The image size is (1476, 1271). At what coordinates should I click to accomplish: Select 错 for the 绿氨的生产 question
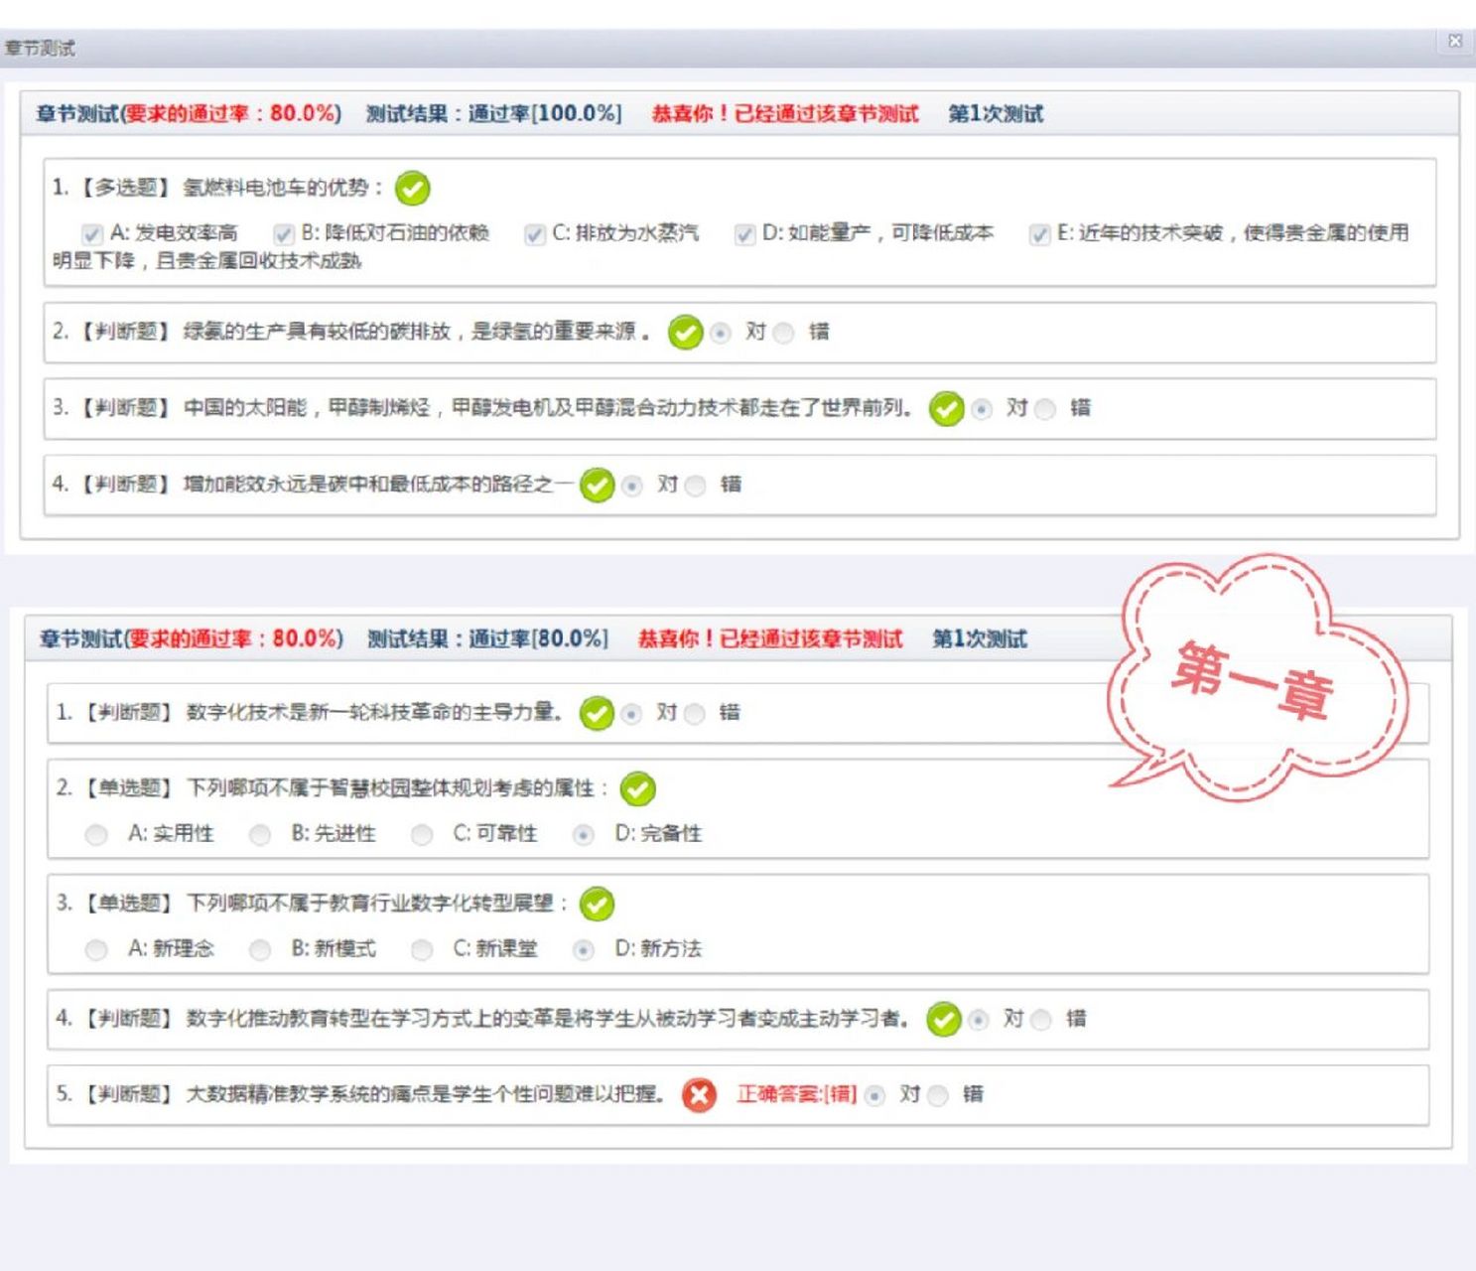click(x=784, y=333)
